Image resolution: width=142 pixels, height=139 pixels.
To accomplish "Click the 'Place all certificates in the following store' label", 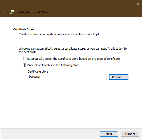I will (53, 65).
